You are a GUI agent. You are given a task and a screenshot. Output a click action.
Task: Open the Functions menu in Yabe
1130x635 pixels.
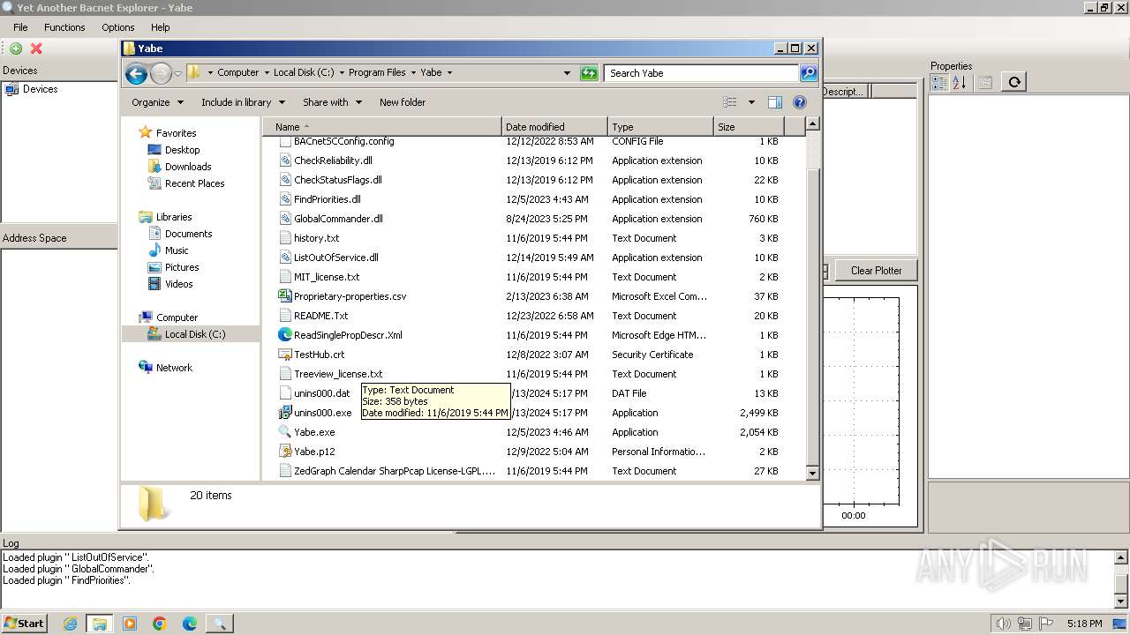pos(64,27)
